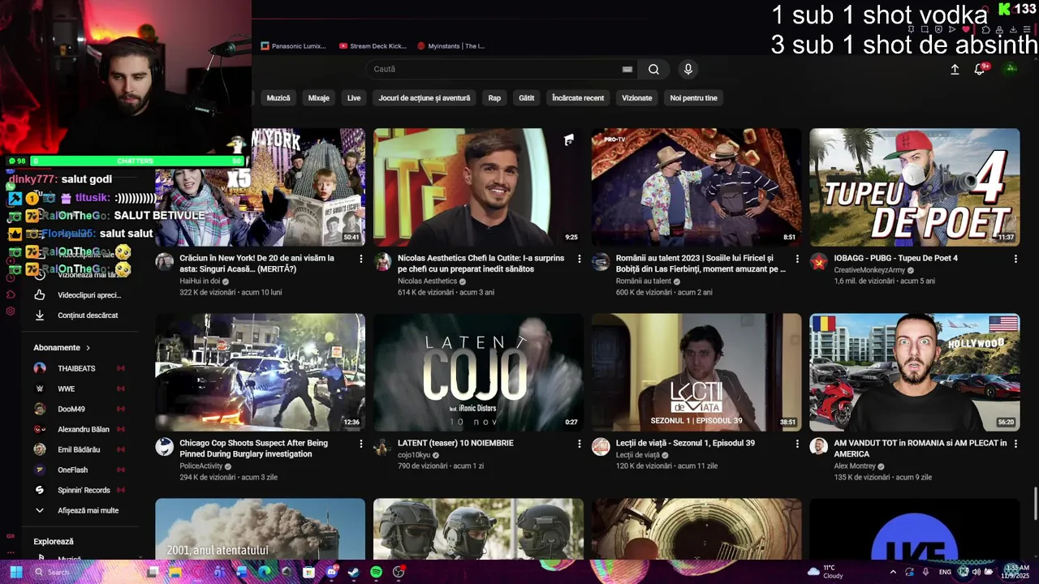
Task: Play the Tupeu De Poet 4 thumbnail
Action: [915, 187]
